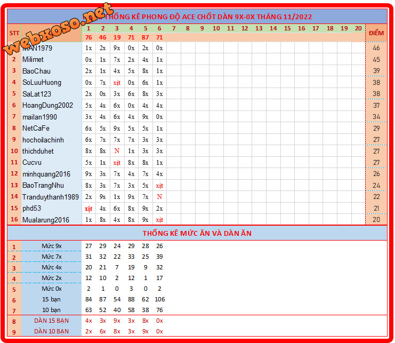Select player name HoangDung2002
The image size is (395, 343).
click(x=47, y=105)
